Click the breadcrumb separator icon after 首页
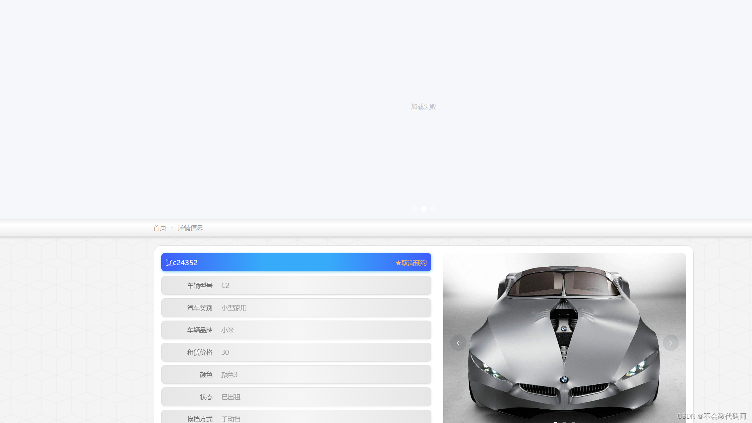 click(x=172, y=227)
